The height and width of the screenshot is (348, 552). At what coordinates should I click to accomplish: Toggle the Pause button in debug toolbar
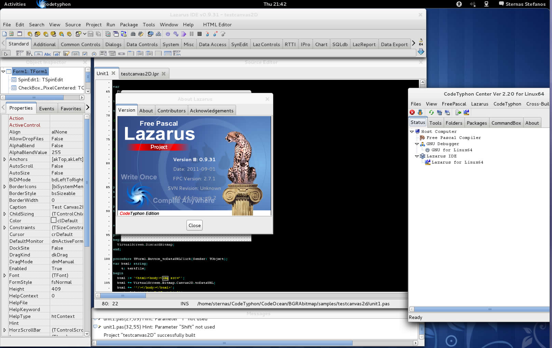192,34
